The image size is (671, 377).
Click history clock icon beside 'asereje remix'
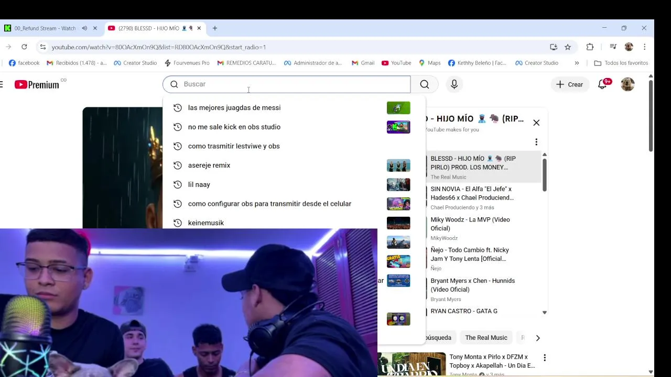[177, 165]
